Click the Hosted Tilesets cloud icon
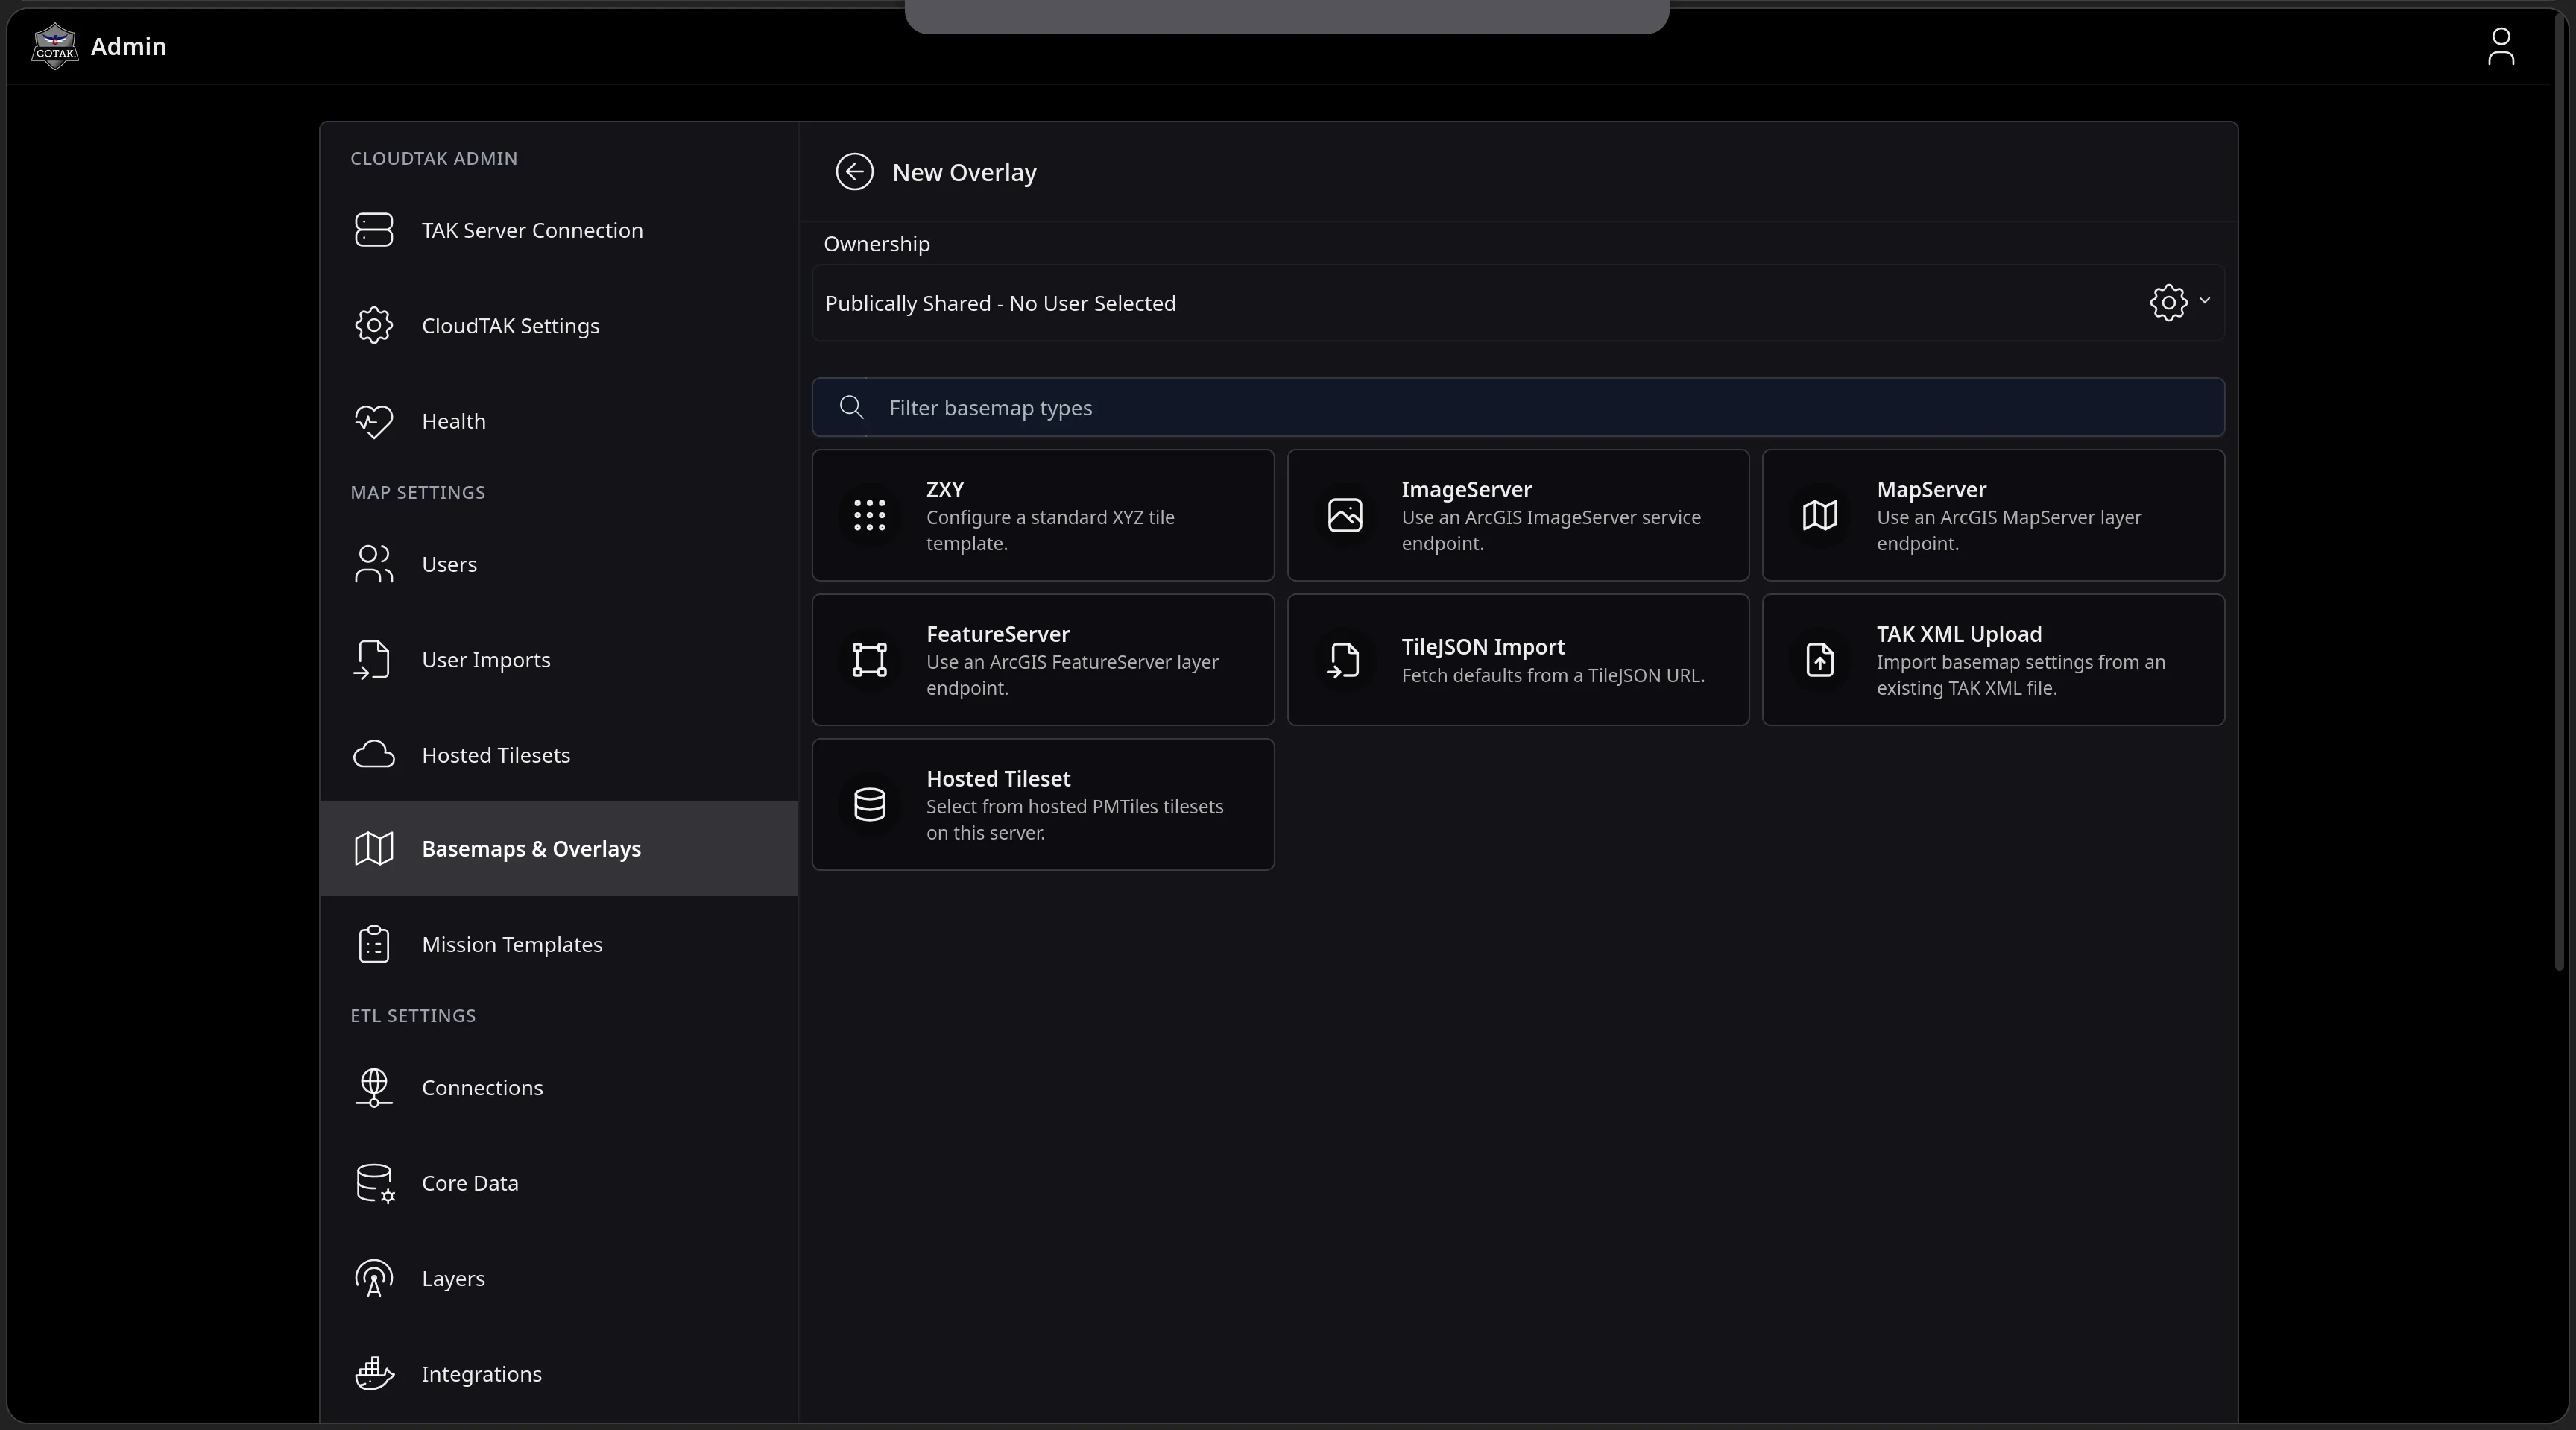 [x=374, y=755]
